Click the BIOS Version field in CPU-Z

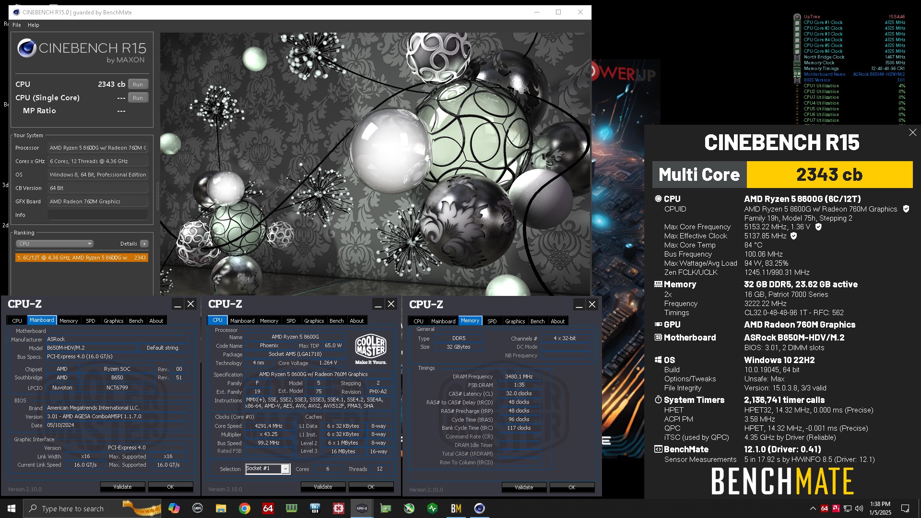click(x=117, y=416)
